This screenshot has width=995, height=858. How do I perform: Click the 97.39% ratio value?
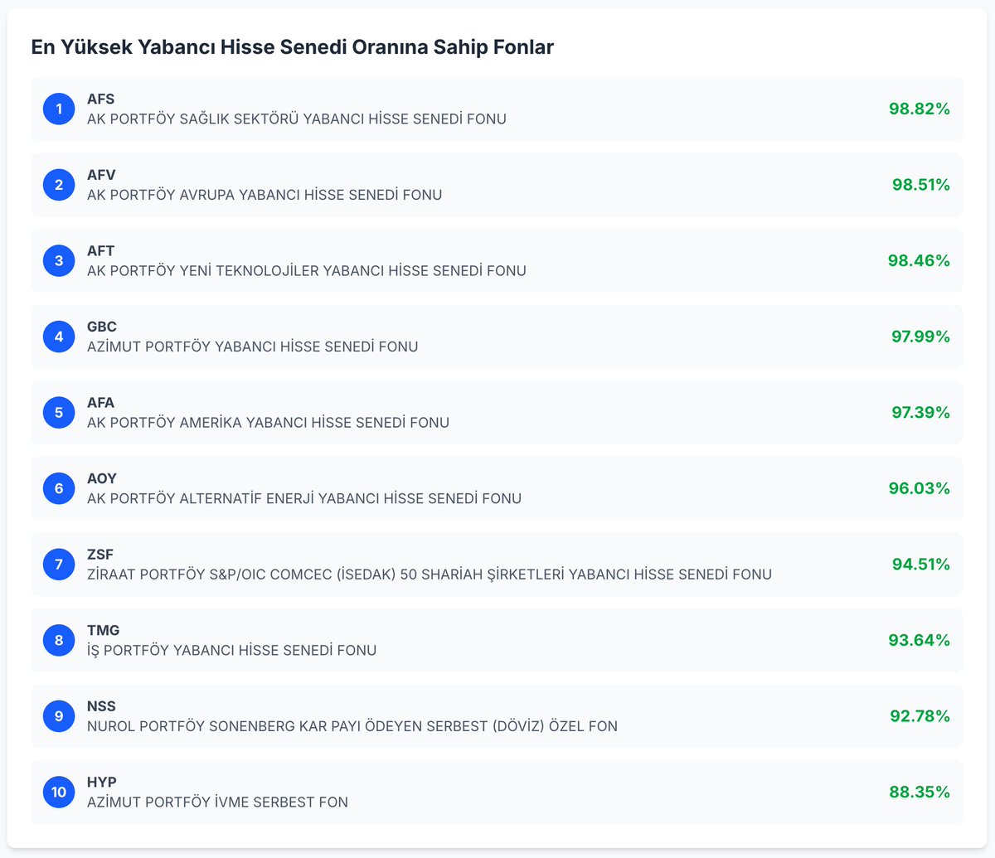click(x=921, y=412)
